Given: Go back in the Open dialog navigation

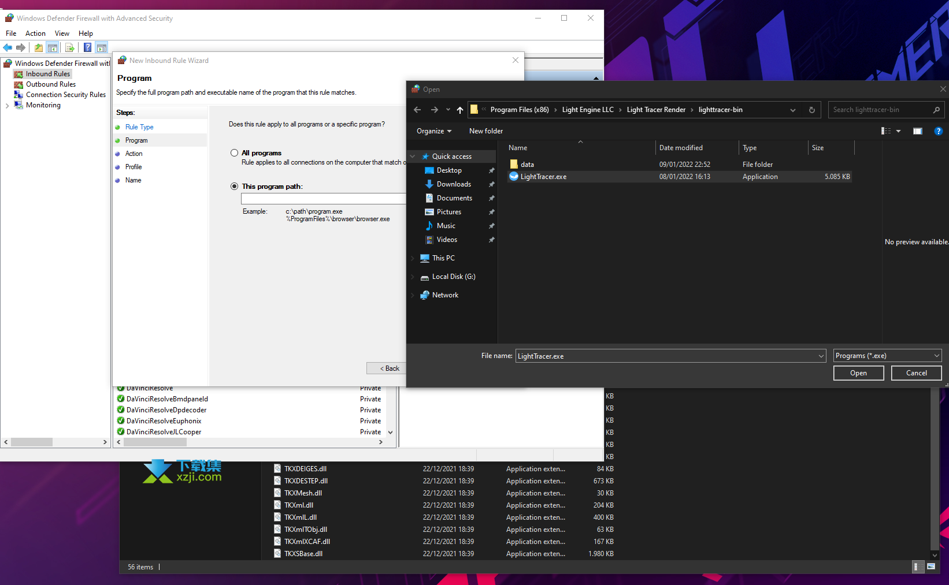Looking at the screenshot, I should click(x=417, y=110).
